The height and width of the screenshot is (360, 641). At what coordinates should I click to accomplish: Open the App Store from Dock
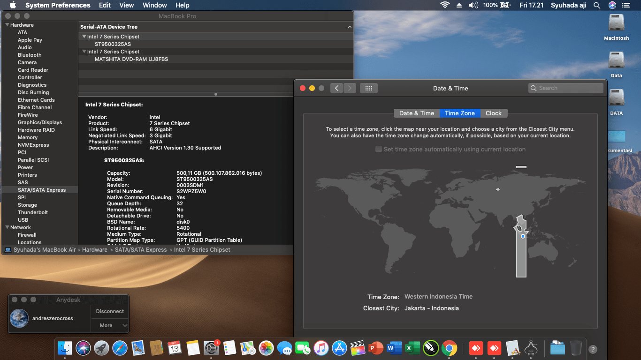[339, 348]
